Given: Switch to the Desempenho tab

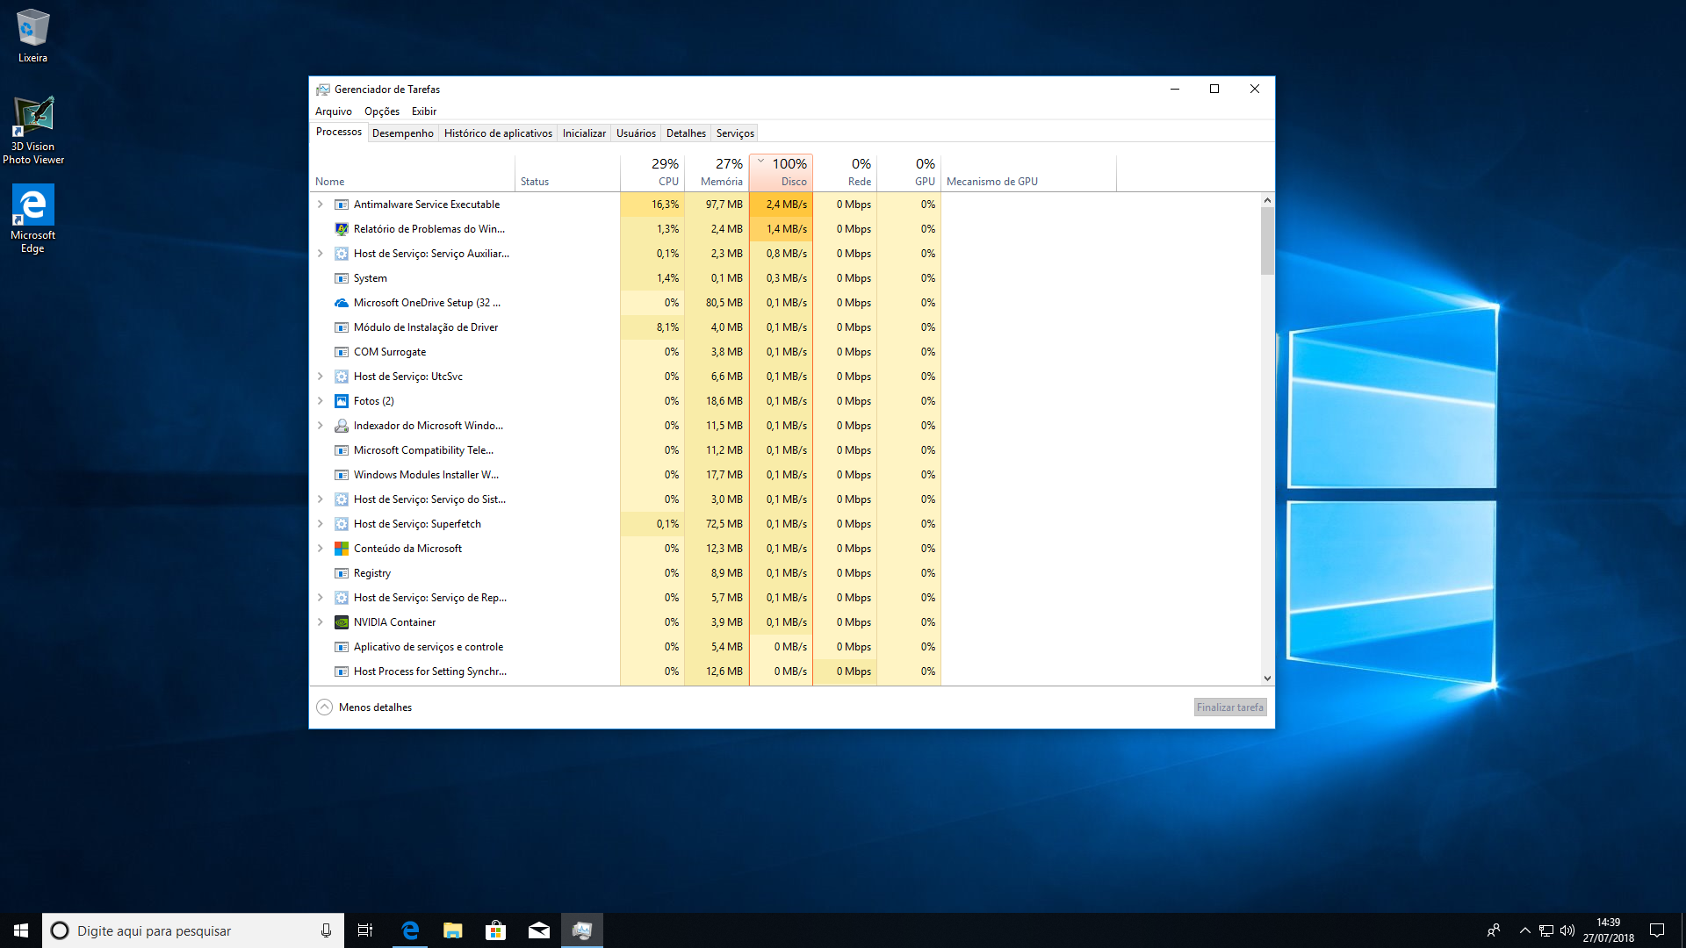Looking at the screenshot, I should coord(403,133).
